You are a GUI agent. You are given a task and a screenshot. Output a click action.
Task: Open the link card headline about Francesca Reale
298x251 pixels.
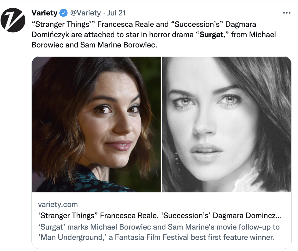[x=159, y=216]
